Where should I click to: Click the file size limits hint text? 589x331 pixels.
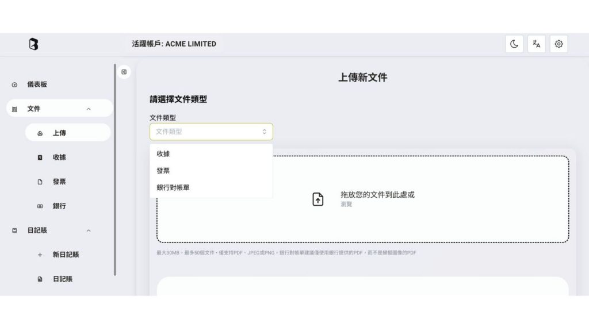point(286,253)
